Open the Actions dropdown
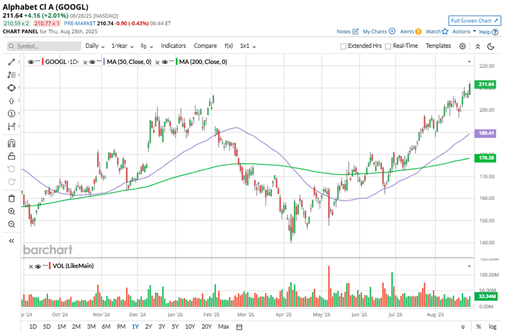The image size is (505, 334). tap(464, 31)
